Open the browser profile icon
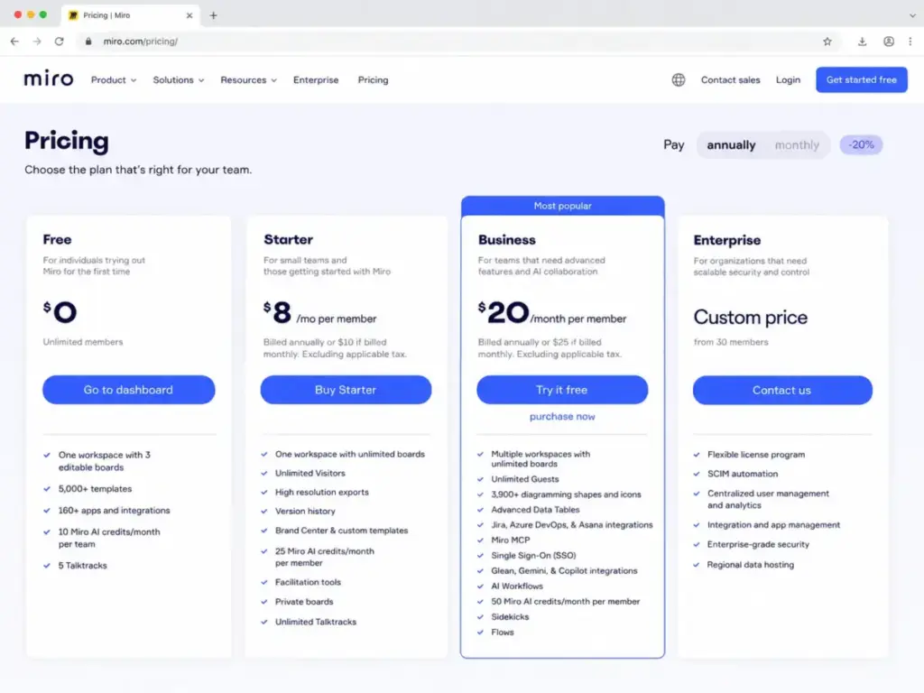This screenshot has width=924, height=693. (889, 42)
